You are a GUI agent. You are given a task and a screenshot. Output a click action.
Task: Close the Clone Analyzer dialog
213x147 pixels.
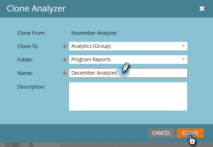coord(202,9)
